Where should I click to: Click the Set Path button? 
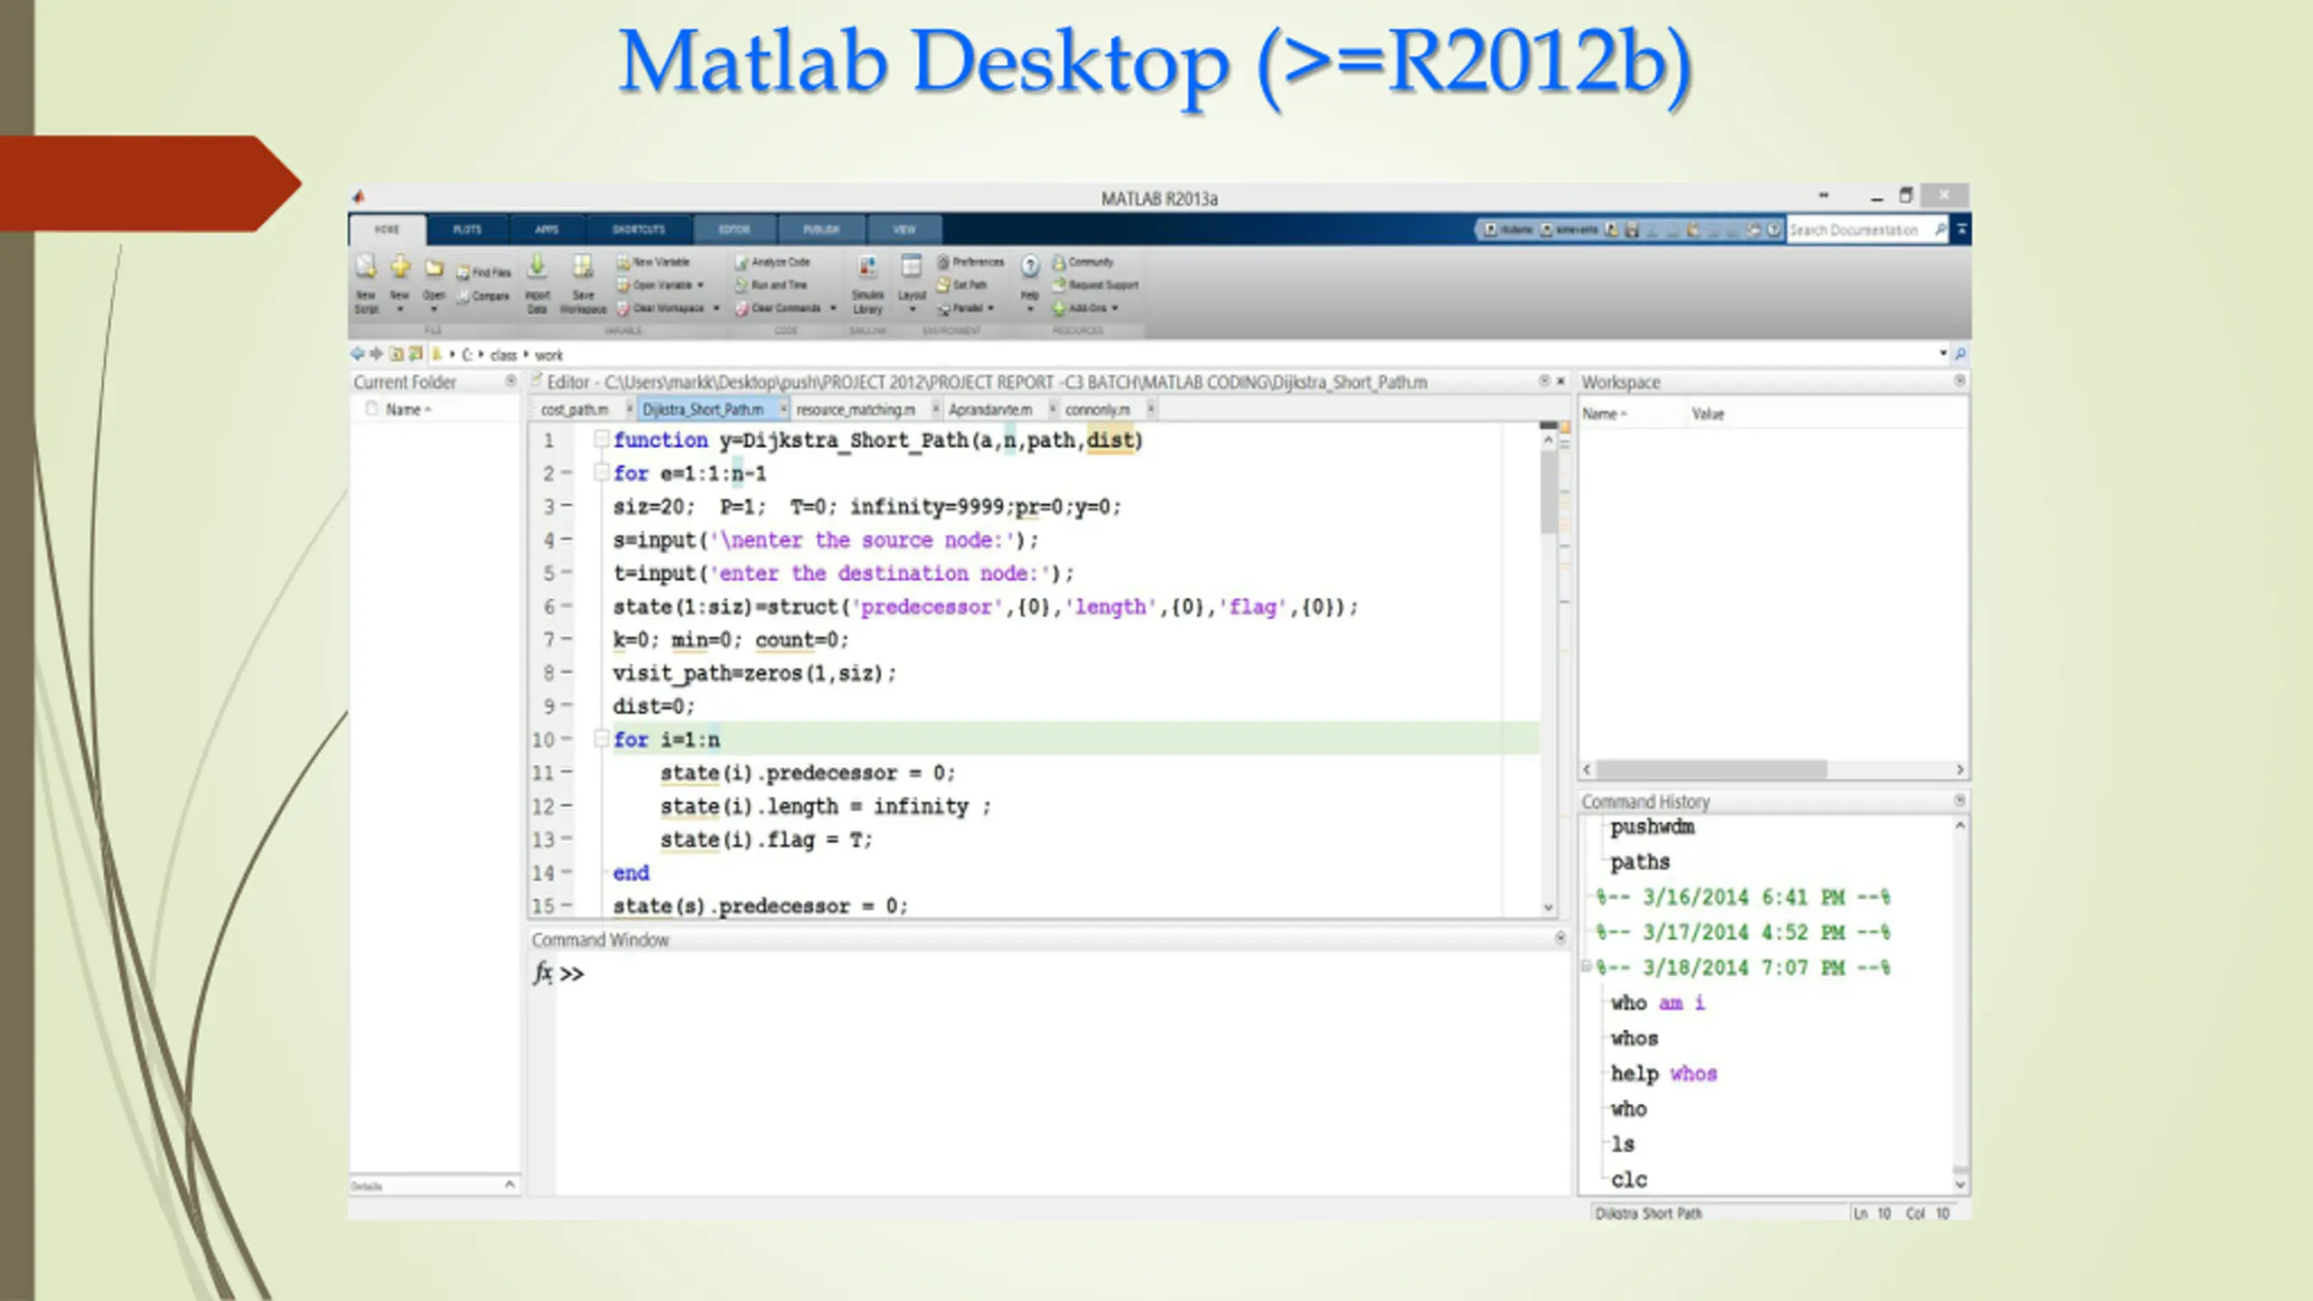point(969,285)
